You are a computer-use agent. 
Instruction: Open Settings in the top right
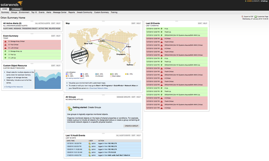[264, 1]
